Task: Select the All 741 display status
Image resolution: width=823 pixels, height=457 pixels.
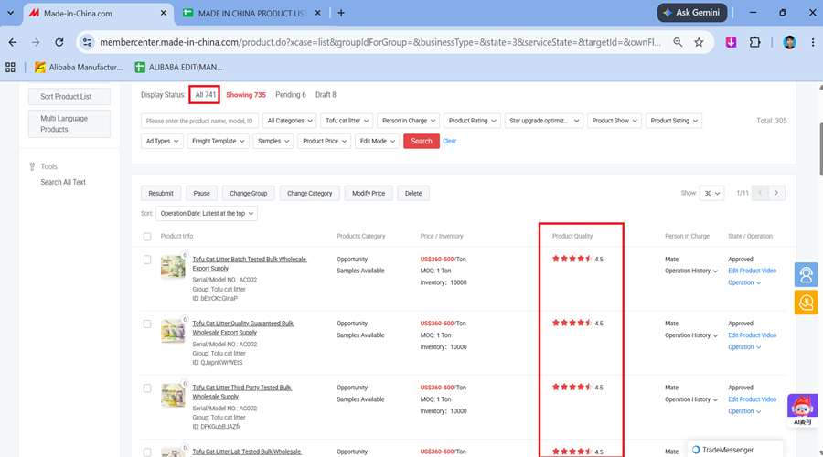Action: click(x=205, y=95)
